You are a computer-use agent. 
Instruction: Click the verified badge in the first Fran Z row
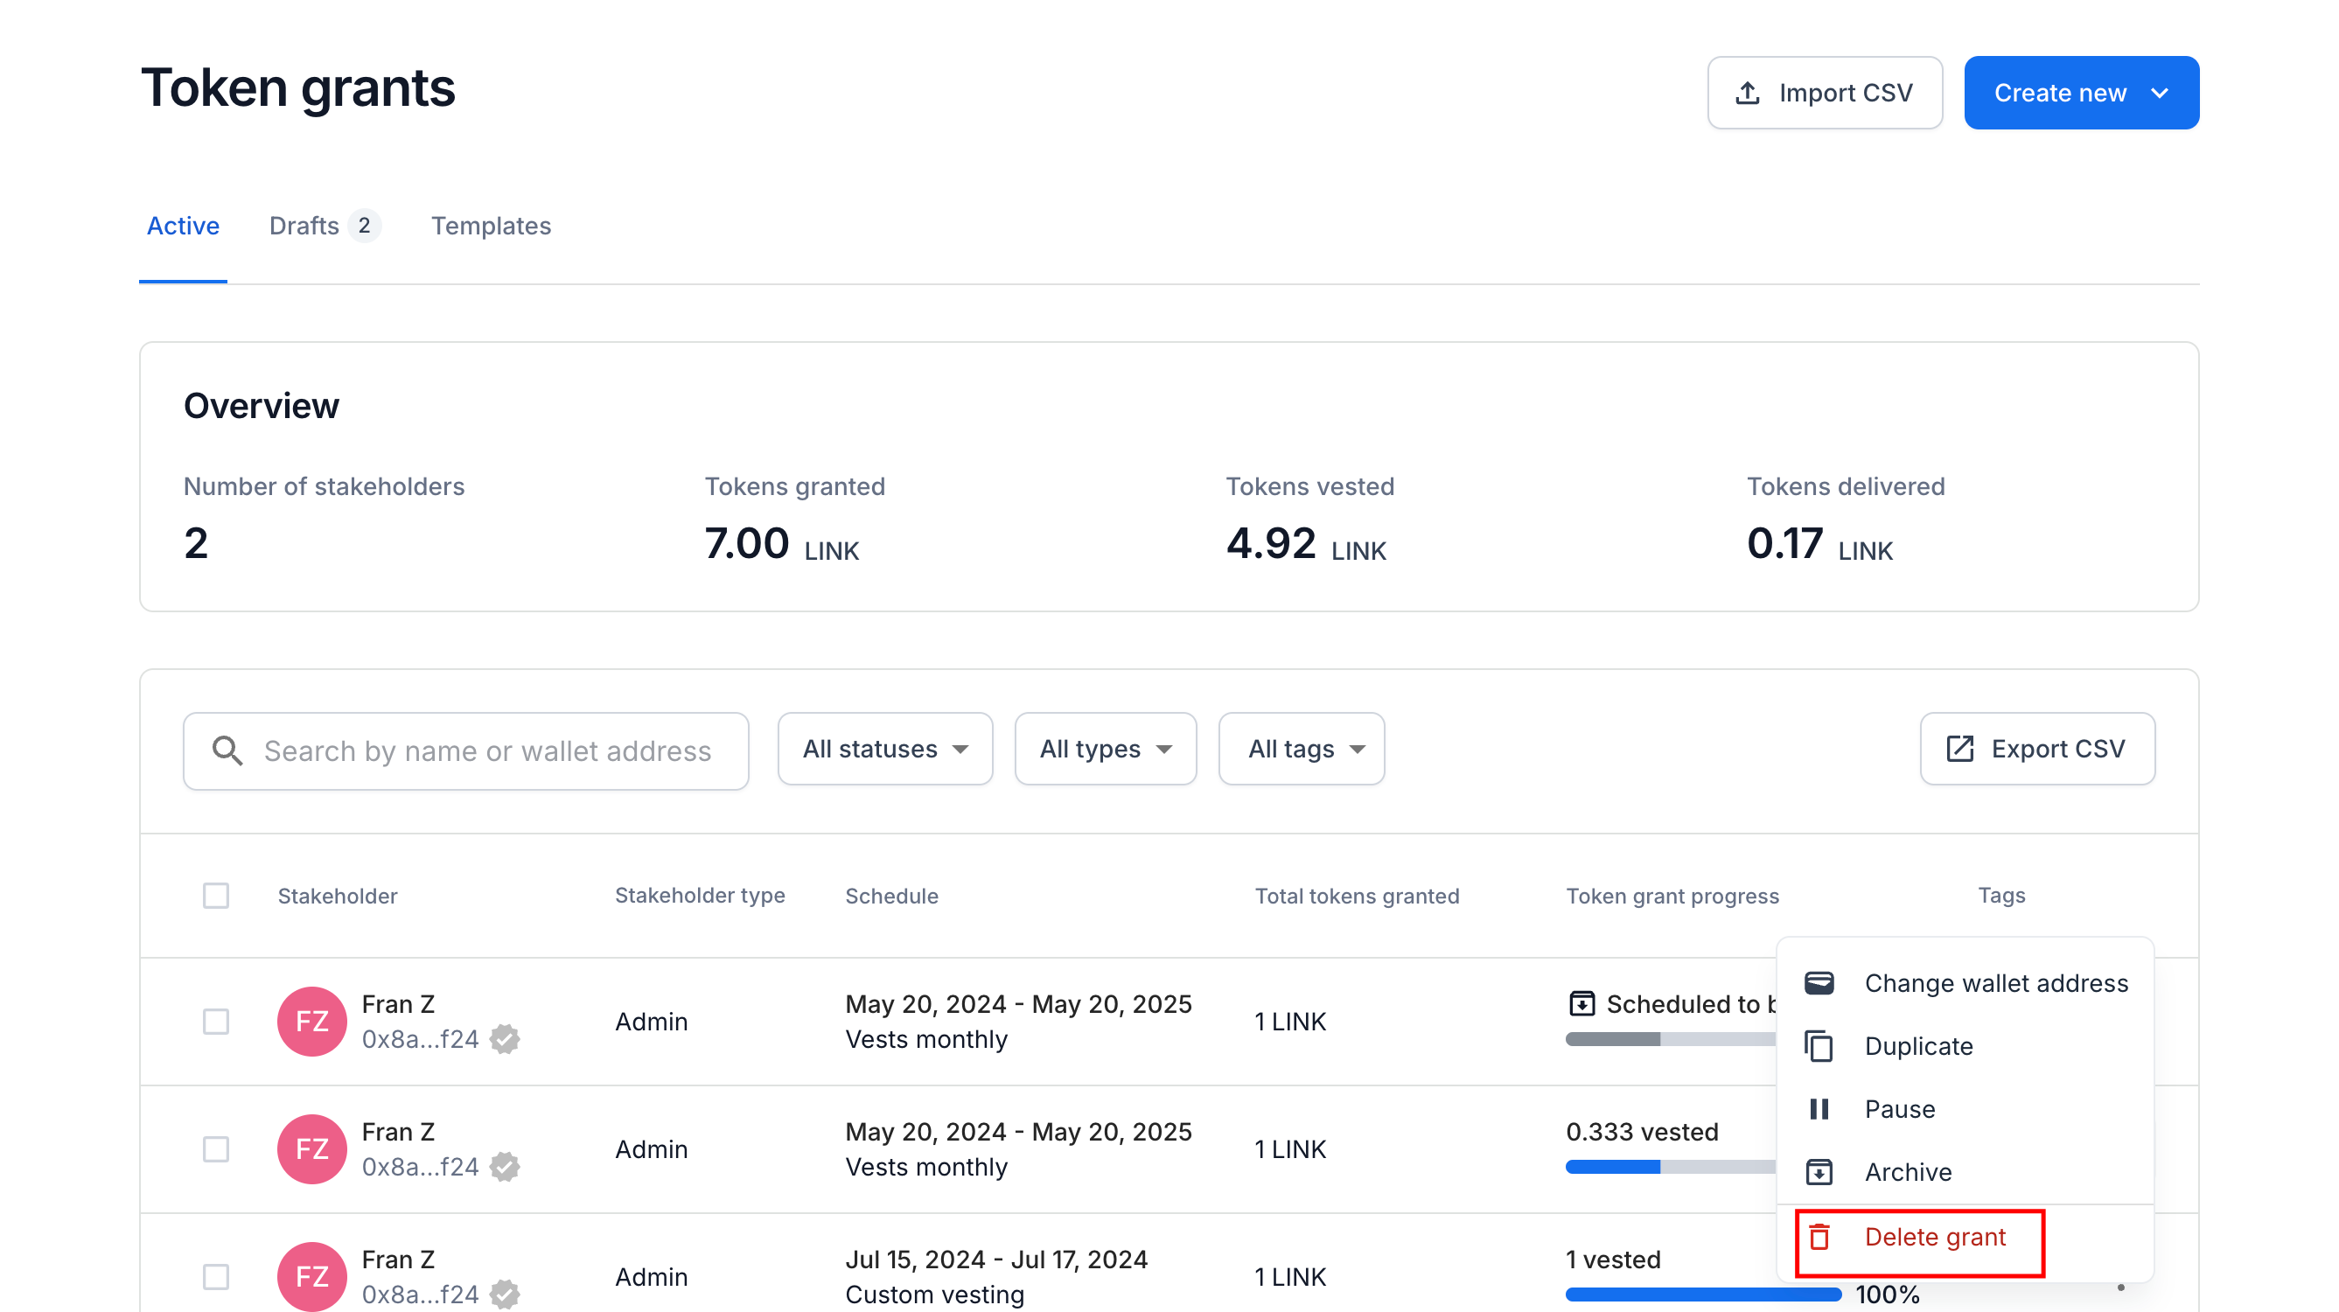point(505,1039)
